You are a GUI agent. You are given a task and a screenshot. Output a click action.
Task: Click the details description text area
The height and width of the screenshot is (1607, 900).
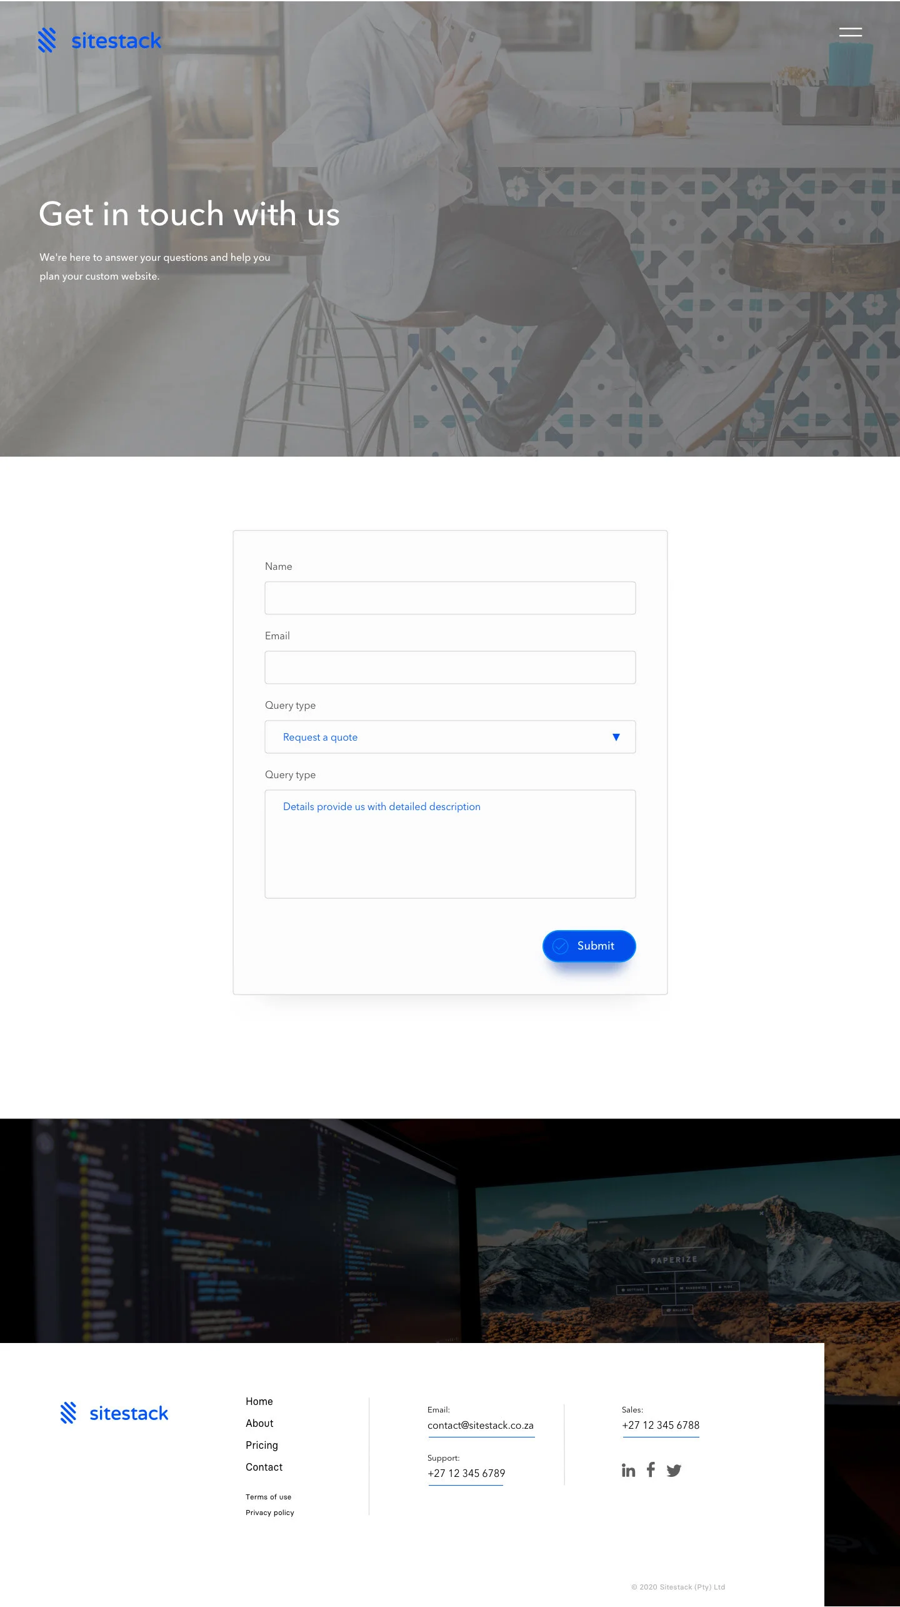450,844
